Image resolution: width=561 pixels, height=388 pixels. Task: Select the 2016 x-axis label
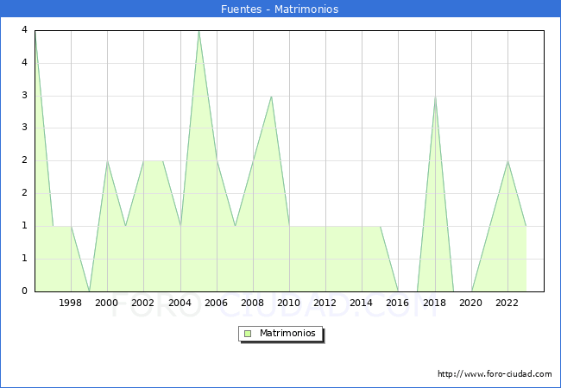pos(398,303)
